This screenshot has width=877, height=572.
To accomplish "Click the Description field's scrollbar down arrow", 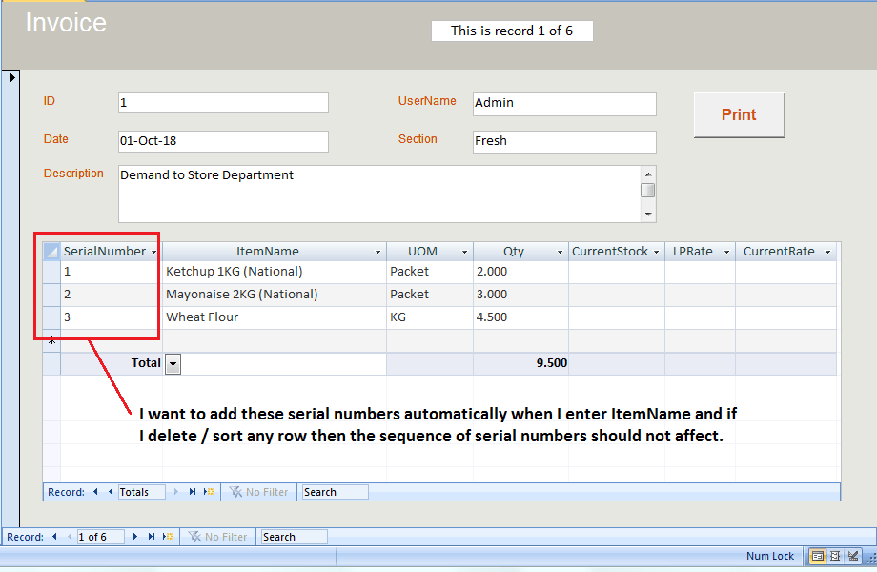I will click(648, 214).
